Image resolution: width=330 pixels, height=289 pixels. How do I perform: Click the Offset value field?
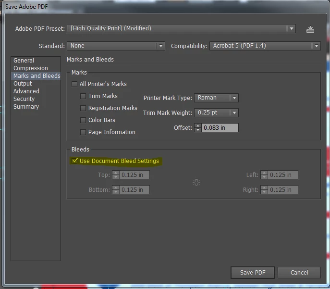220,128
